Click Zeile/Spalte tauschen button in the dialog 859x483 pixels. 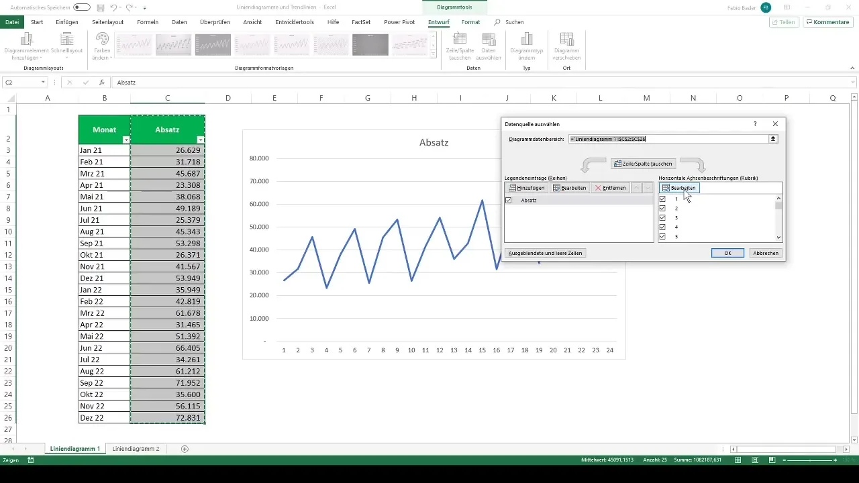643,164
